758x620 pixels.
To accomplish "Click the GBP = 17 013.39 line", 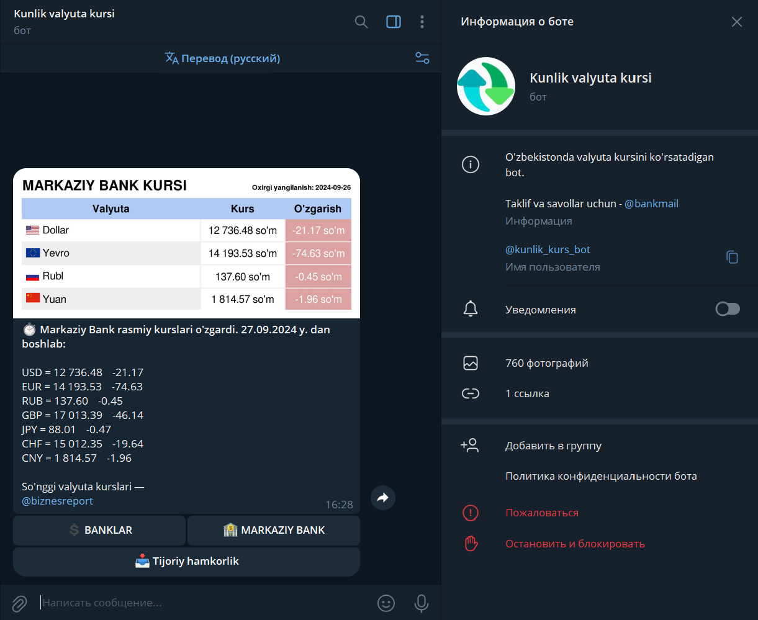I will pyautogui.click(x=83, y=415).
